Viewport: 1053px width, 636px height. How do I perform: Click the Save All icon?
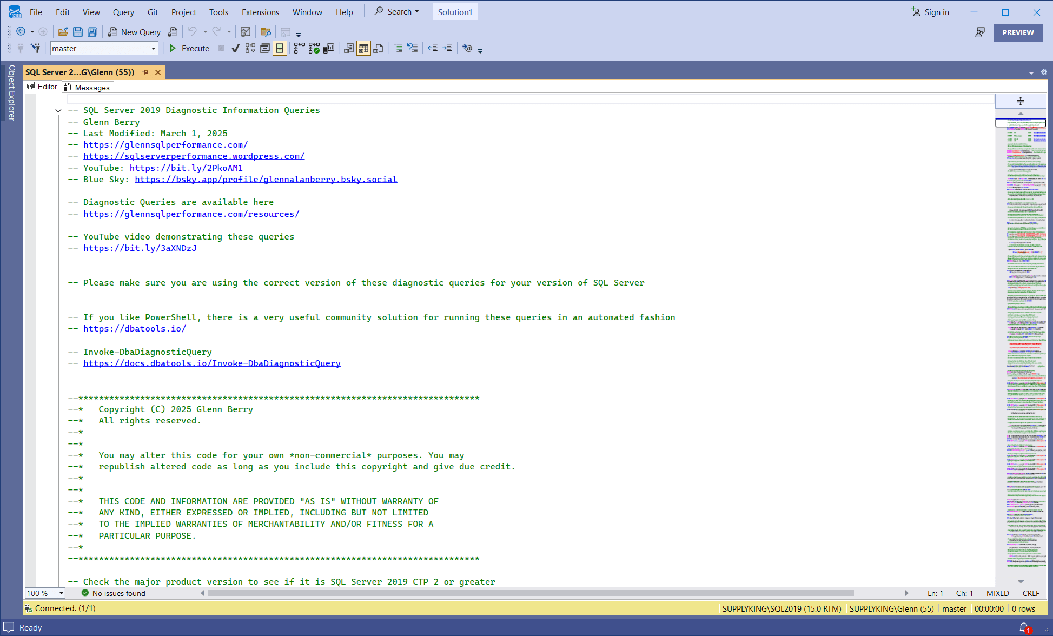pos(92,32)
